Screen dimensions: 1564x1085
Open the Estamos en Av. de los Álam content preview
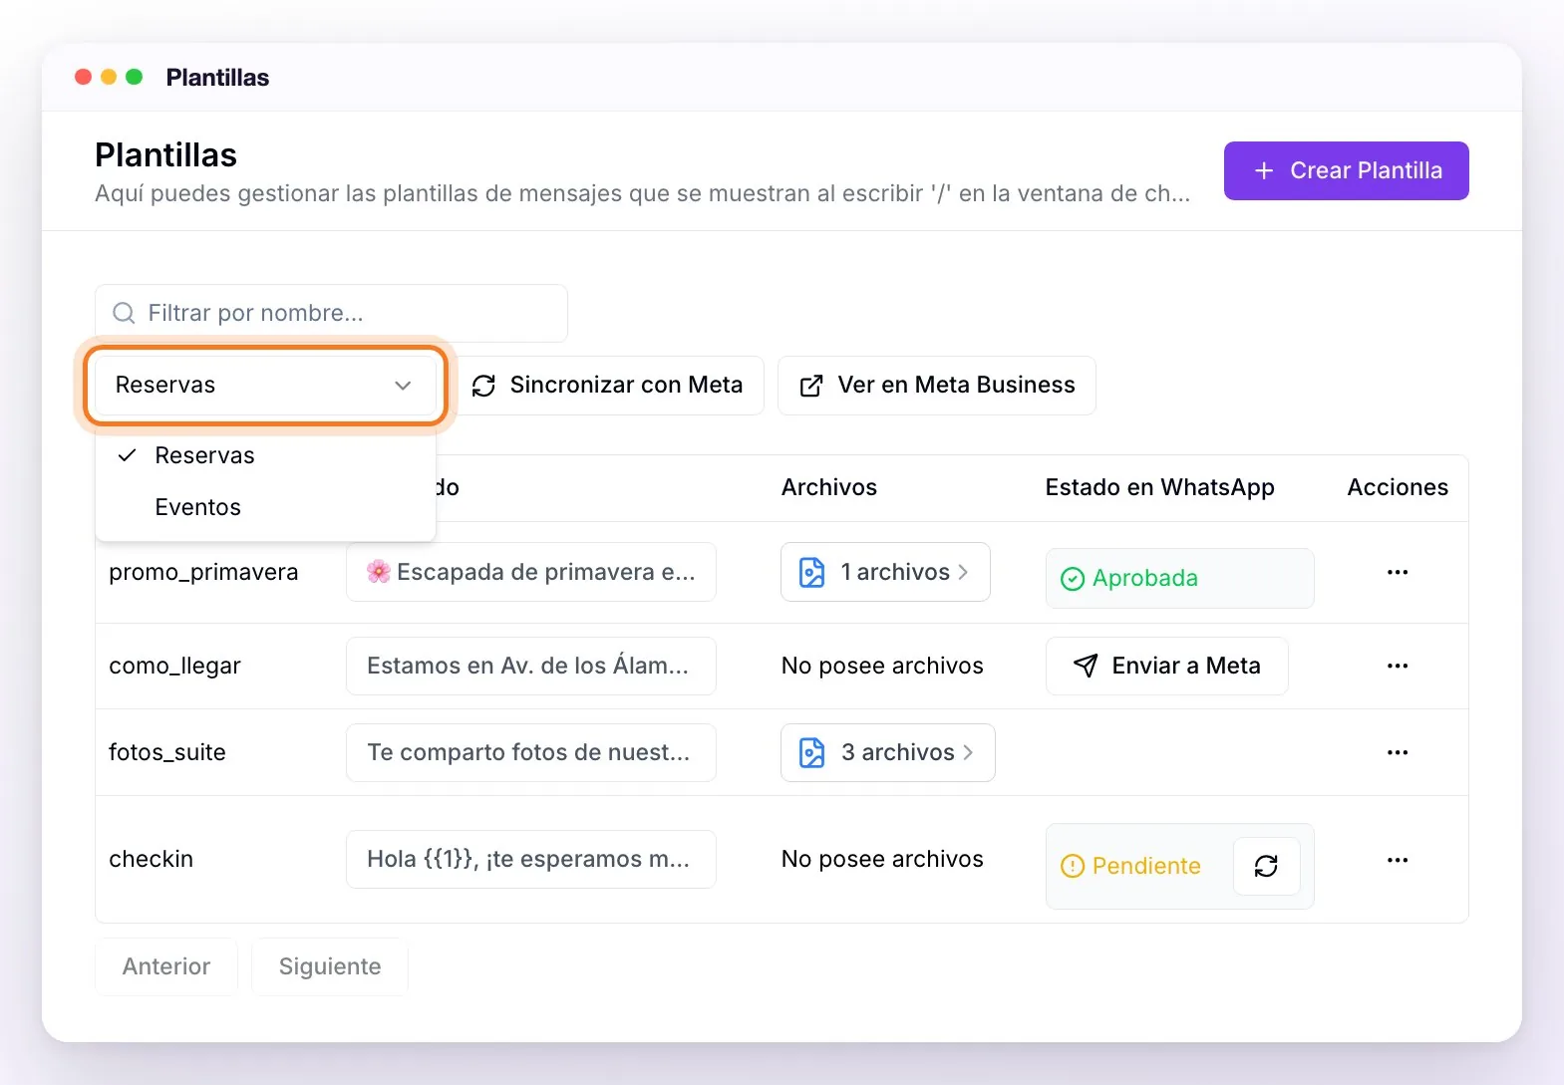click(x=531, y=666)
